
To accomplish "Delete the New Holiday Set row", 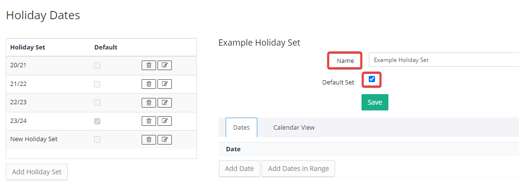I will 149,140.
